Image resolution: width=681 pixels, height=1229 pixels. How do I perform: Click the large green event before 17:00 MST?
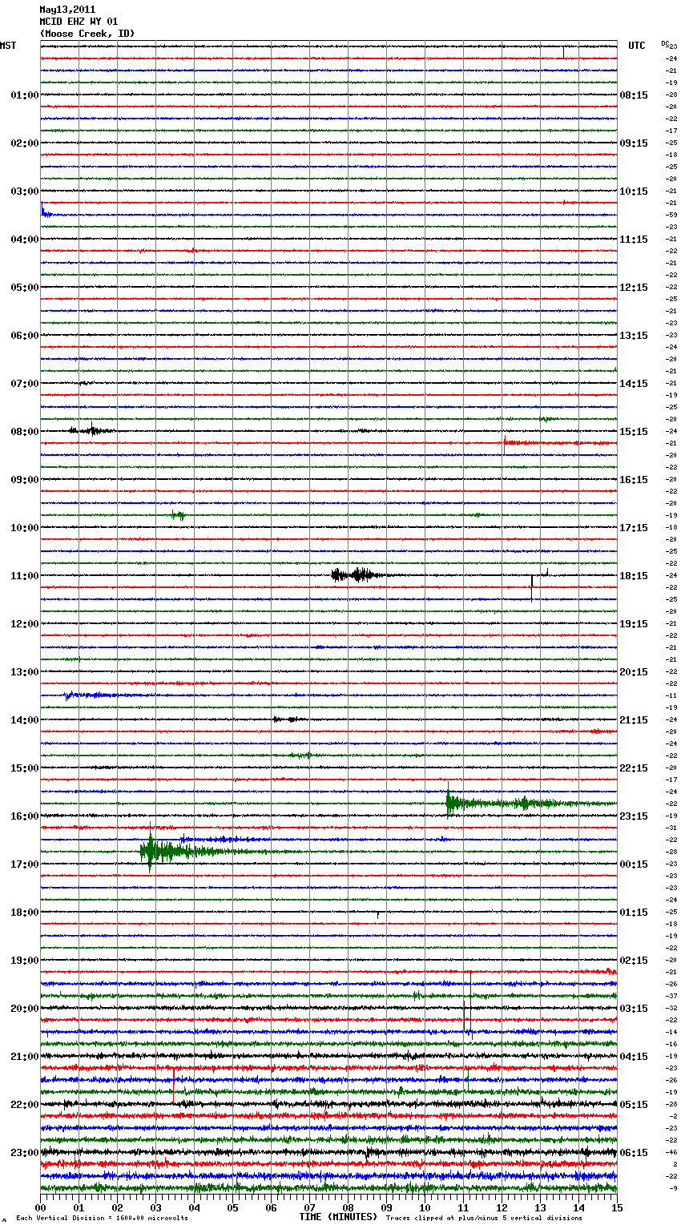[172, 851]
